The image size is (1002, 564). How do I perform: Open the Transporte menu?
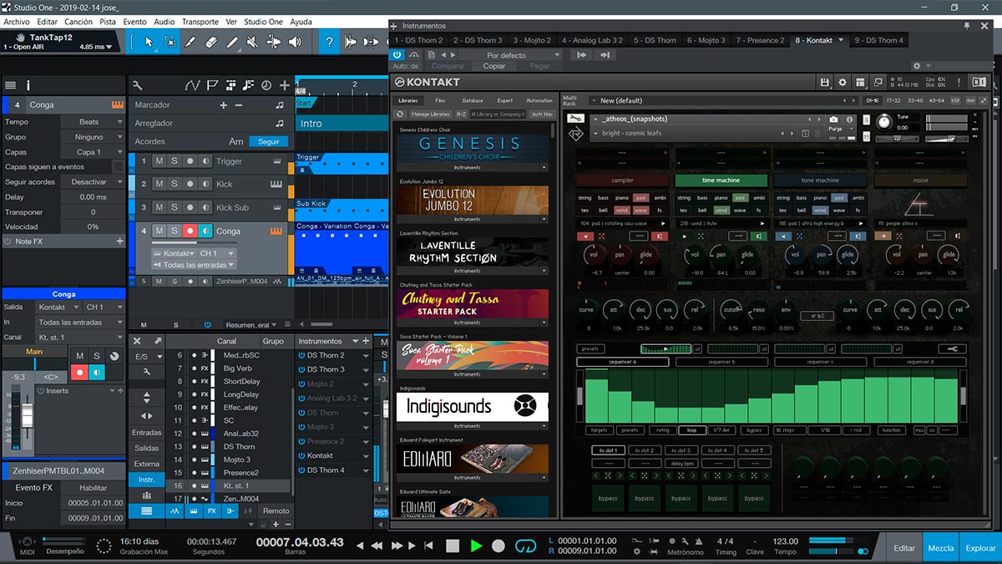pos(200,21)
